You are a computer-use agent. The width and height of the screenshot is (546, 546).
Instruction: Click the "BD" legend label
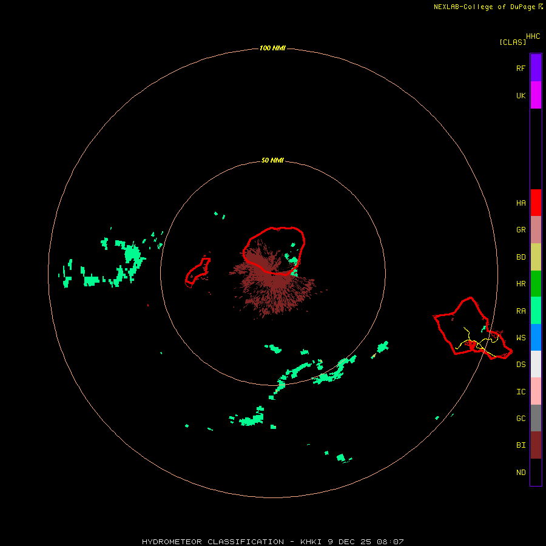pos(521,257)
